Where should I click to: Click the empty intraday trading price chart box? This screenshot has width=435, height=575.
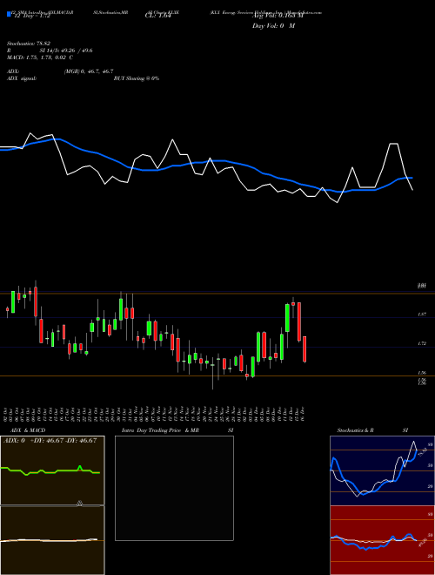(x=174, y=488)
